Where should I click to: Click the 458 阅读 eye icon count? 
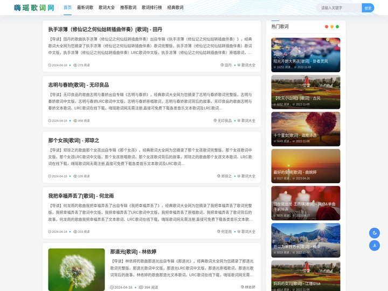click(81, 121)
